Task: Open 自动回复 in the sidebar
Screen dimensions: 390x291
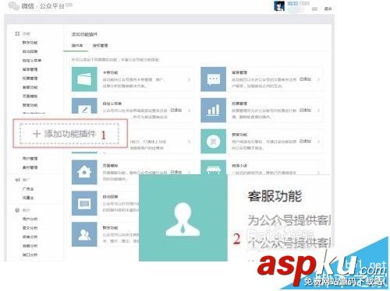Action: (x=30, y=51)
